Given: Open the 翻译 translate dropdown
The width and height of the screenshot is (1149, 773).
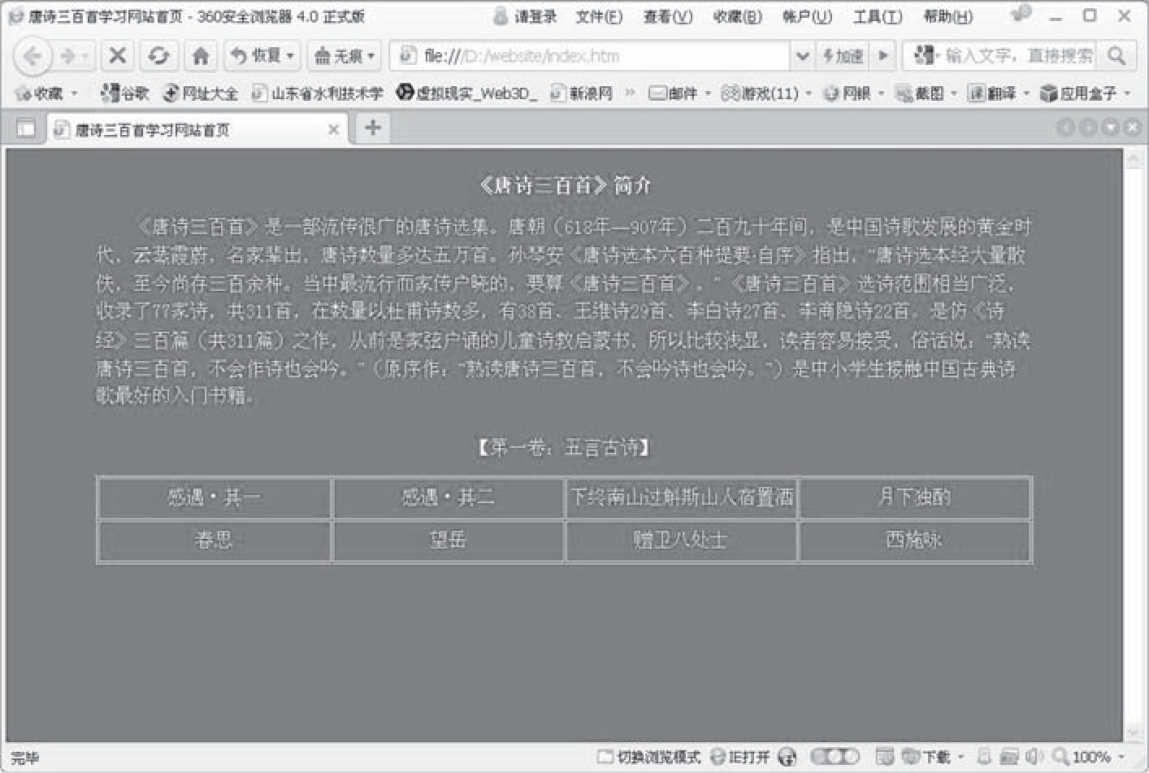Looking at the screenshot, I should [999, 93].
